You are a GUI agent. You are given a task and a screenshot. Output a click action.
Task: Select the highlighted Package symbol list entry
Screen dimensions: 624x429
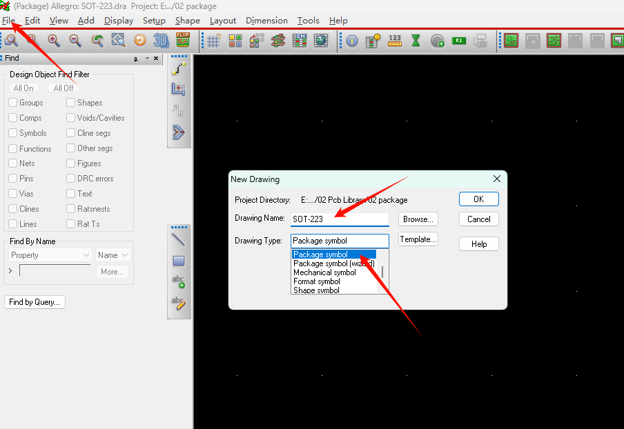[334, 254]
